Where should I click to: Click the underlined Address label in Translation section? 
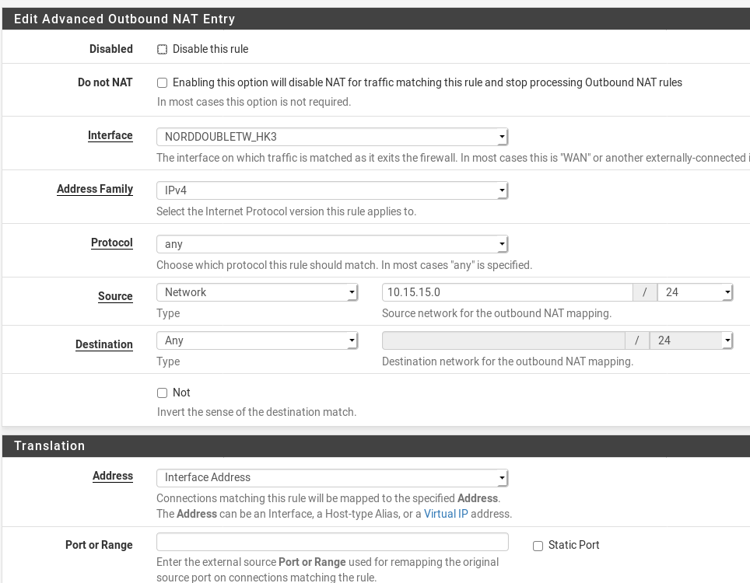(112, 476)
